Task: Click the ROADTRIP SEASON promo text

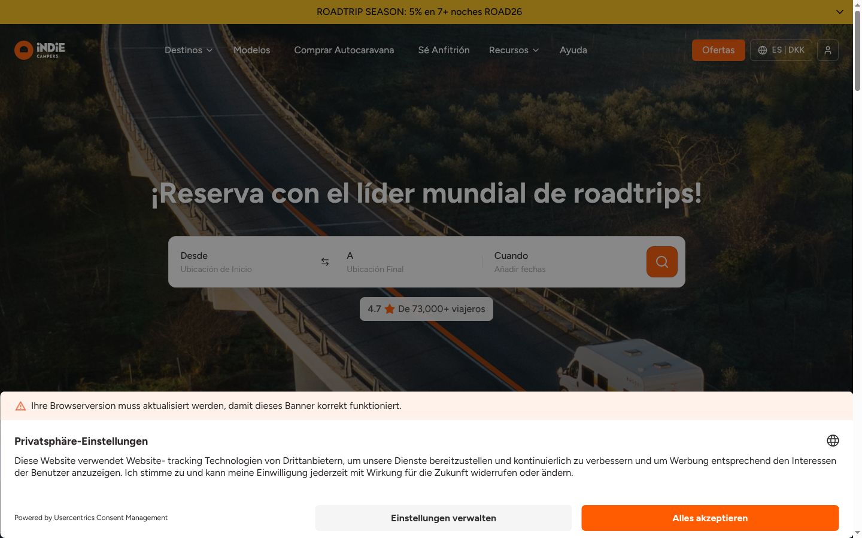Action: (x=419, y=12)
